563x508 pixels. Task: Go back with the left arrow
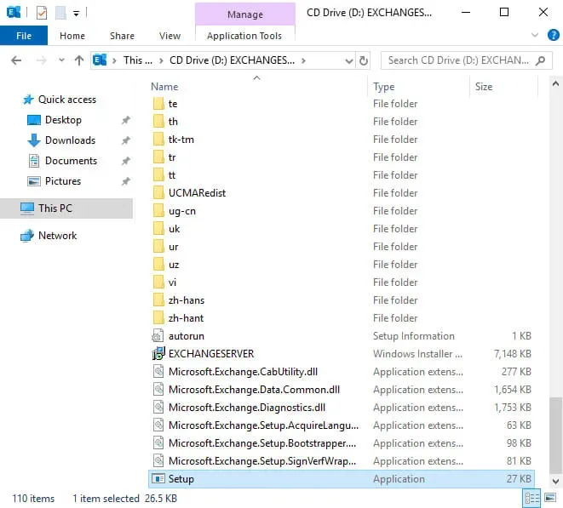[x=16, y=60]
